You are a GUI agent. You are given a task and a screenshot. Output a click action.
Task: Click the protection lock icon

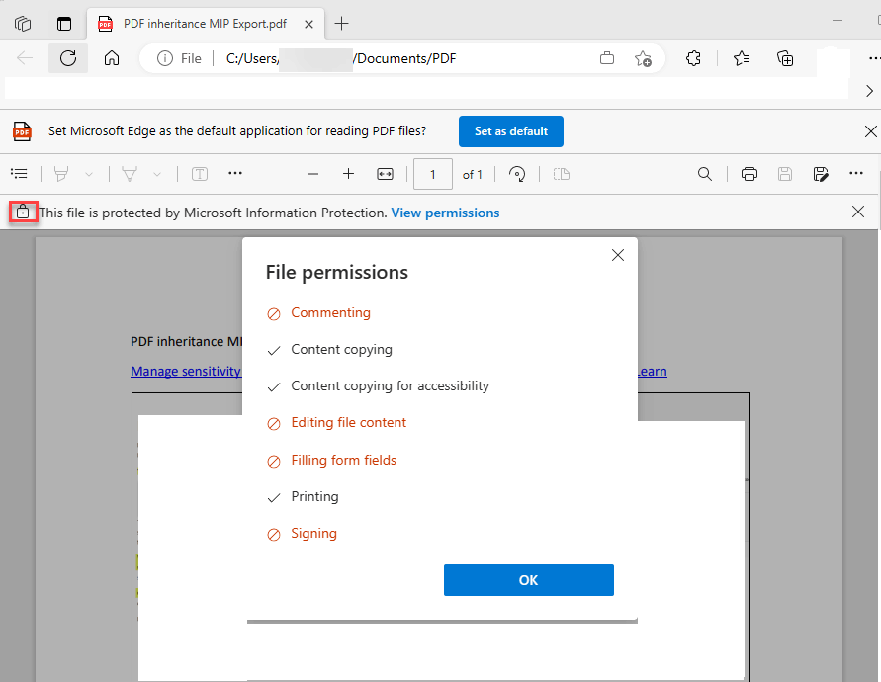point(22,212)
